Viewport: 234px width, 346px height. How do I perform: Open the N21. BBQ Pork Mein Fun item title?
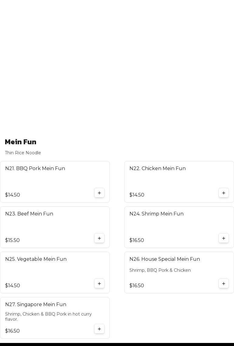coord(35,169)
